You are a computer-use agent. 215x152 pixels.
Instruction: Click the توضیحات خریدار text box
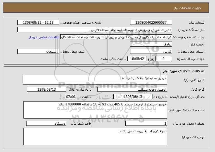95,137
